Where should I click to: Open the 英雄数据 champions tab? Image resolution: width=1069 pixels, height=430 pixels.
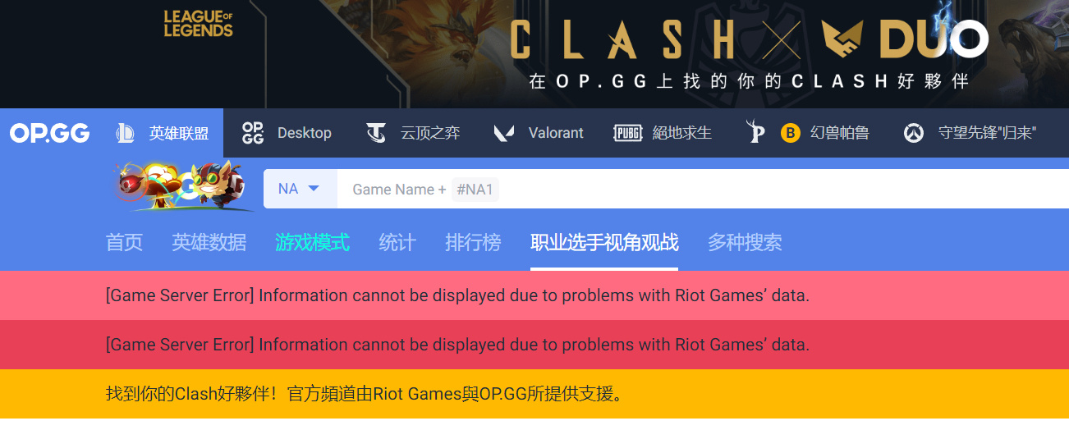[x=209, y=242]
